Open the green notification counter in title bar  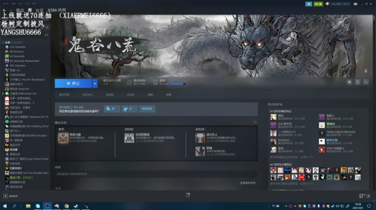click(318, 4)
